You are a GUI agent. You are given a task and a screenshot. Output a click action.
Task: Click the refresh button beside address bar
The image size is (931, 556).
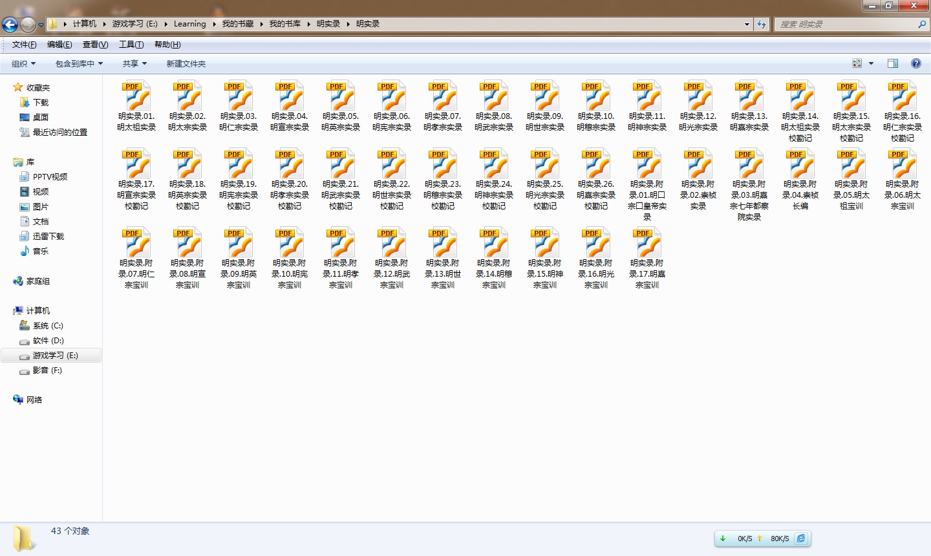(762, 25)
